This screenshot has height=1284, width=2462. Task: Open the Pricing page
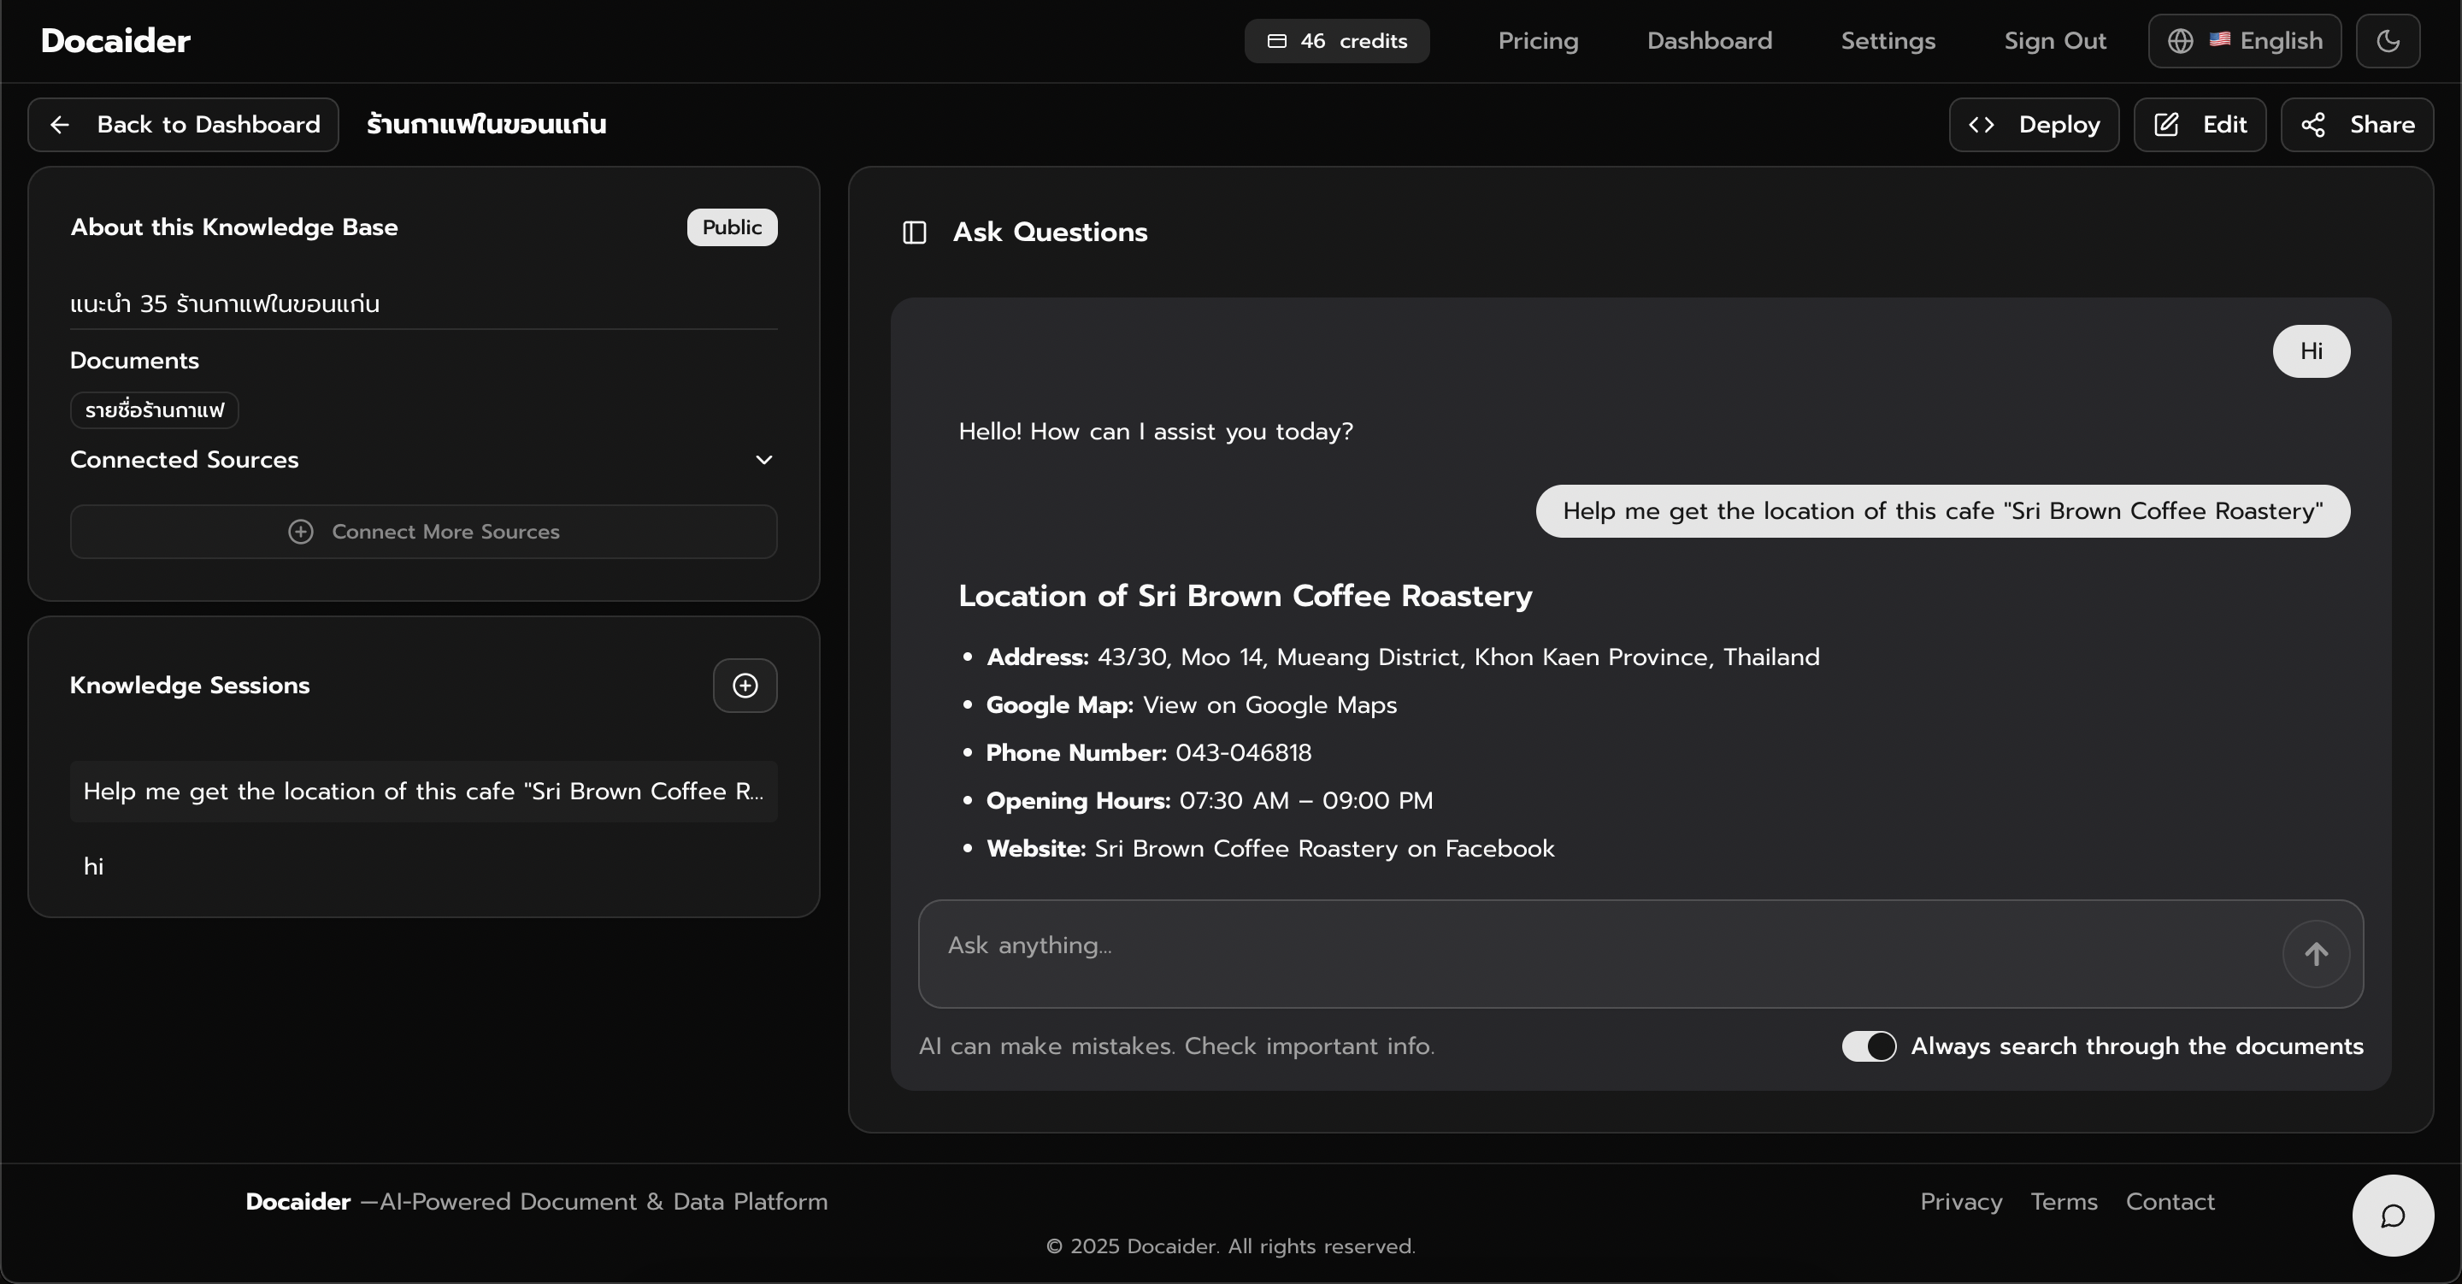[1537, 41]
